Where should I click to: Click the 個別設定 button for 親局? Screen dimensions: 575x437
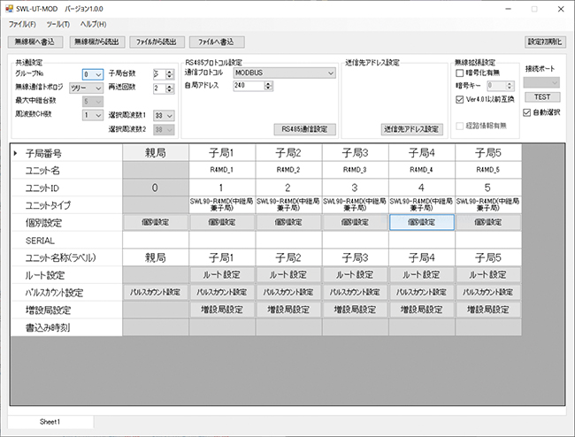(156, 222)
